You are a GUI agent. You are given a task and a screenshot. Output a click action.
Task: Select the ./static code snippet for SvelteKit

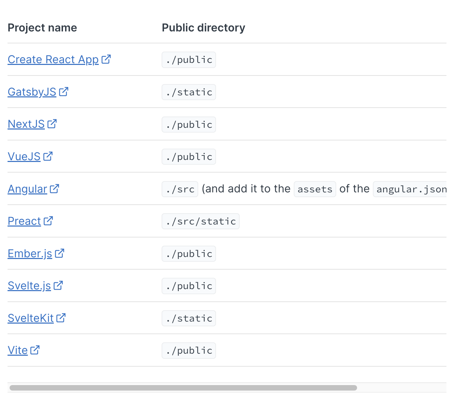[x=189, y=318]
